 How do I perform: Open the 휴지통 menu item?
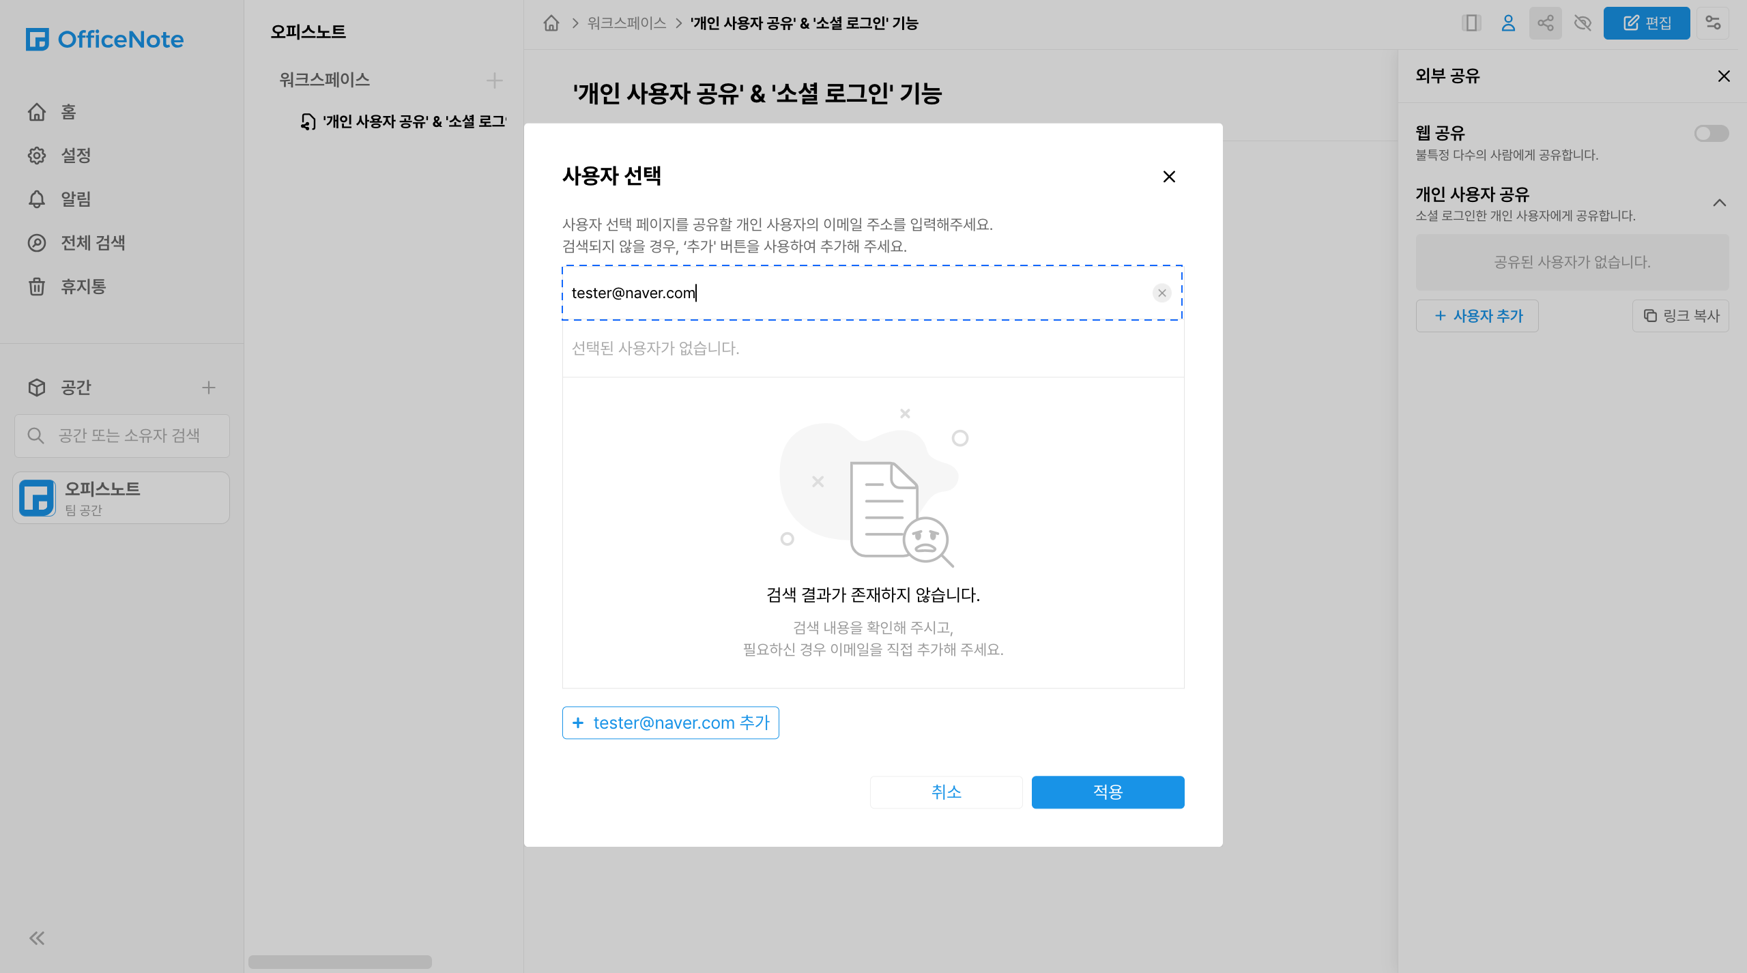tap(83, 287)
